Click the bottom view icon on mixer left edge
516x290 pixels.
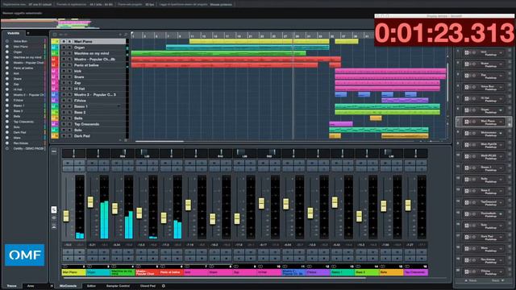(x=54, y=226)
